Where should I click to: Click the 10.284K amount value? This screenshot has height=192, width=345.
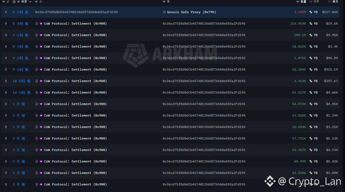point(299,69)
